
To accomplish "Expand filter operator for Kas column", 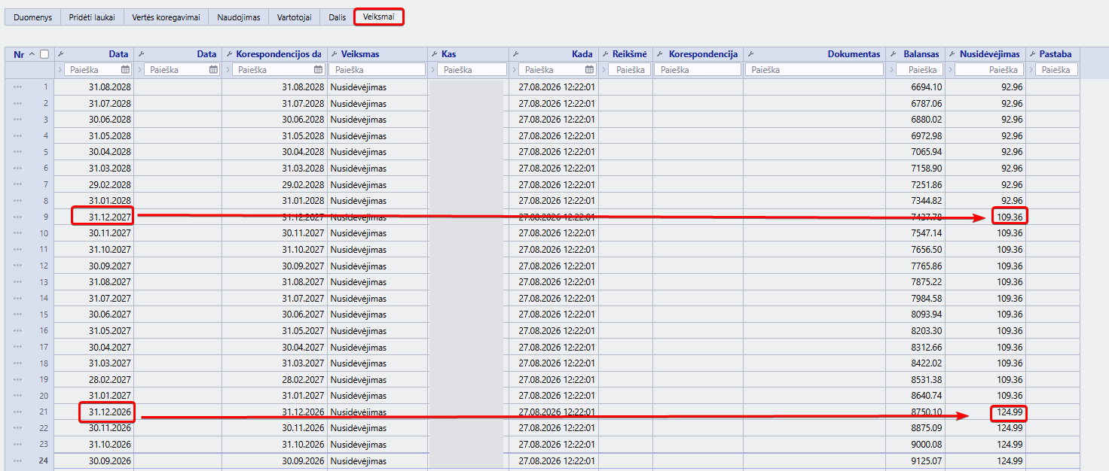I will pyautogui.click(x=433, y=69).
